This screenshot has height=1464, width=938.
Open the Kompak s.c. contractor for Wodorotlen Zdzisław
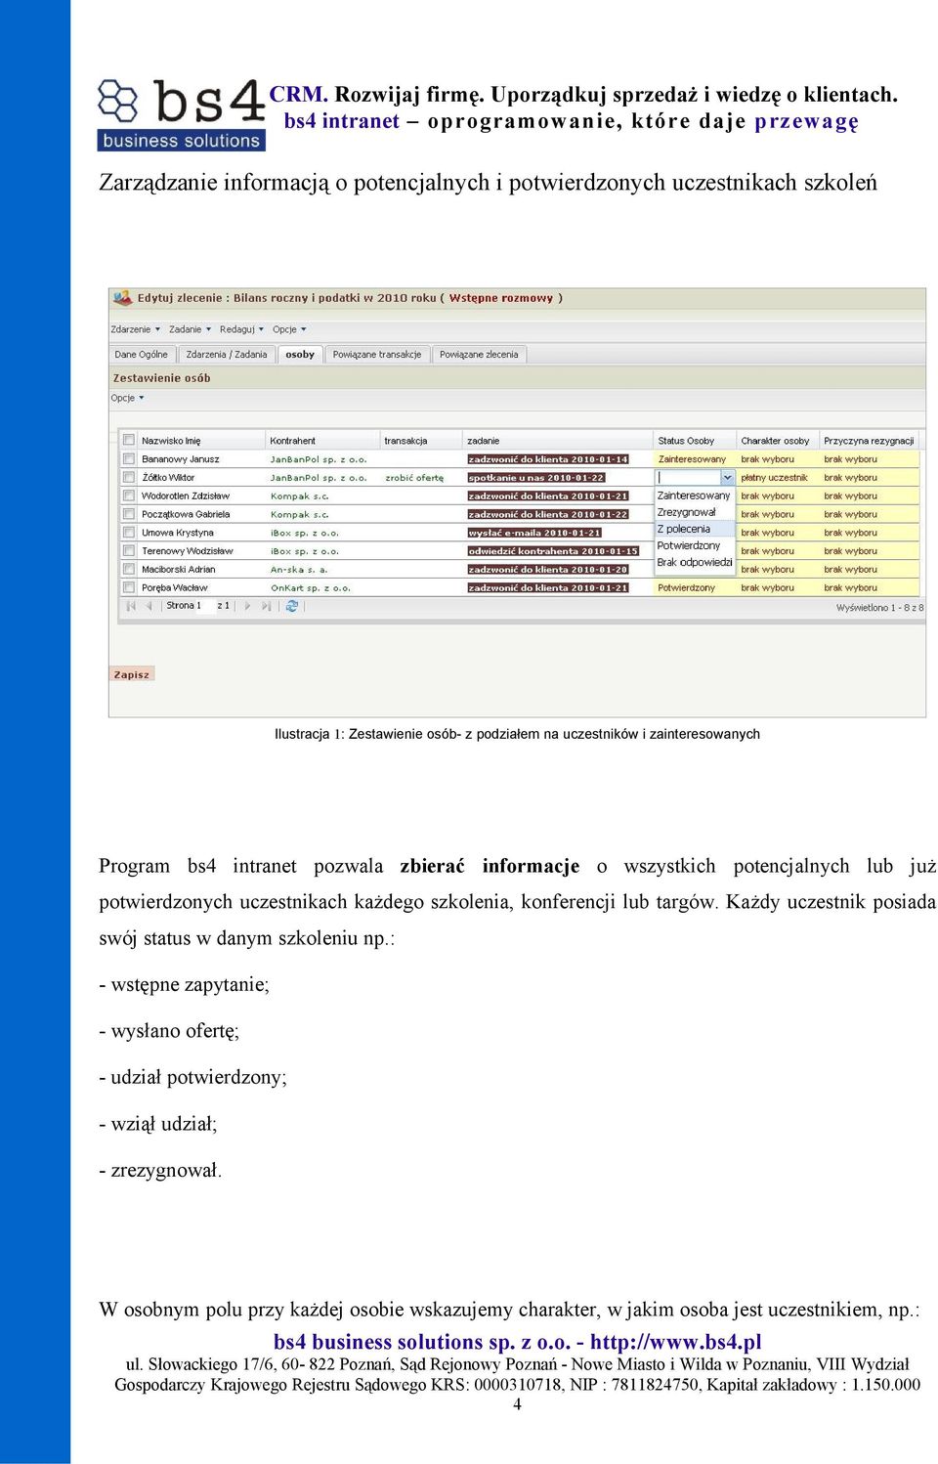point(300,496)
